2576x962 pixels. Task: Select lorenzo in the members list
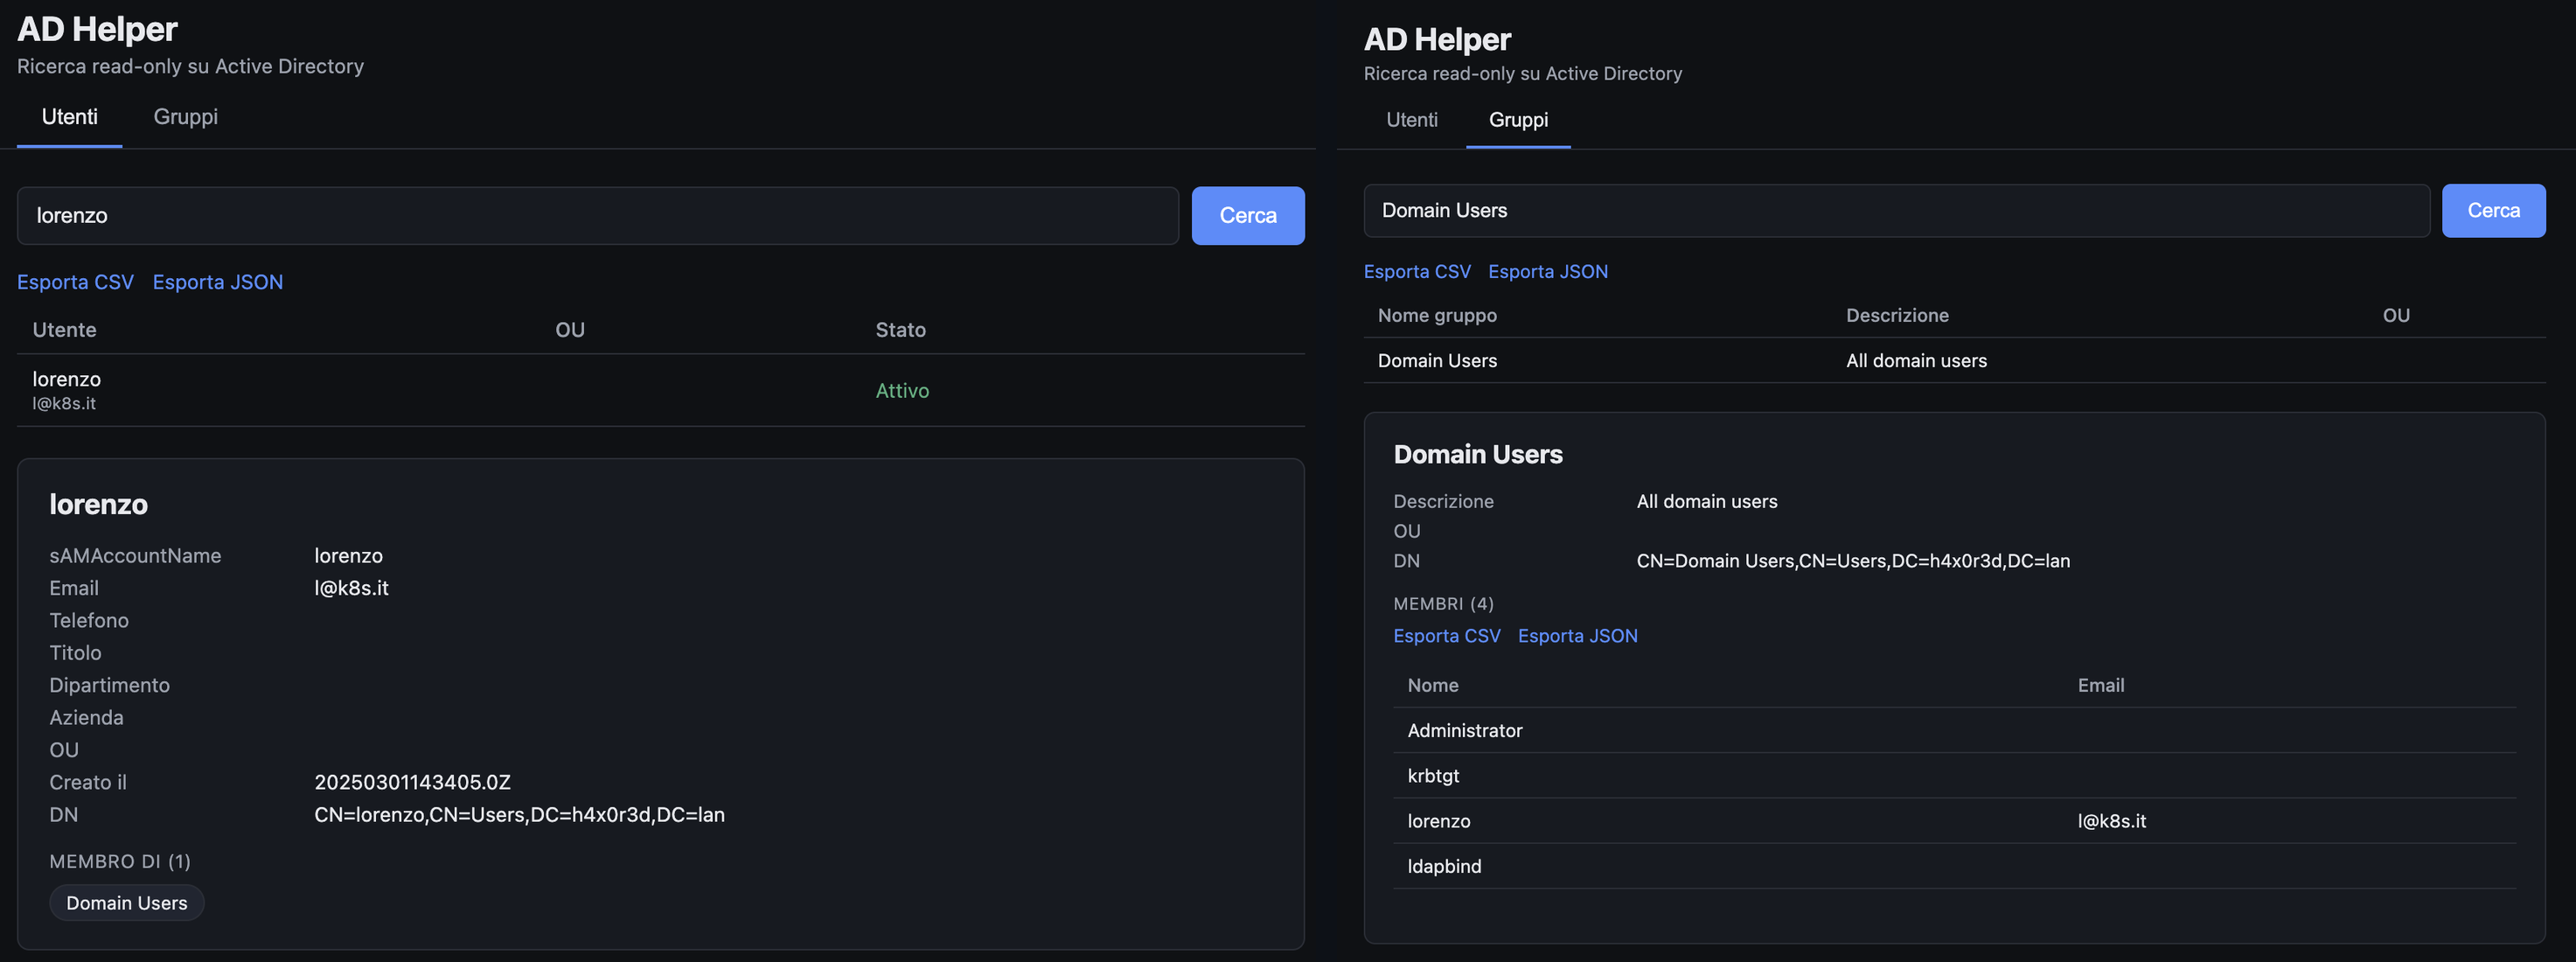(1954, 821)
